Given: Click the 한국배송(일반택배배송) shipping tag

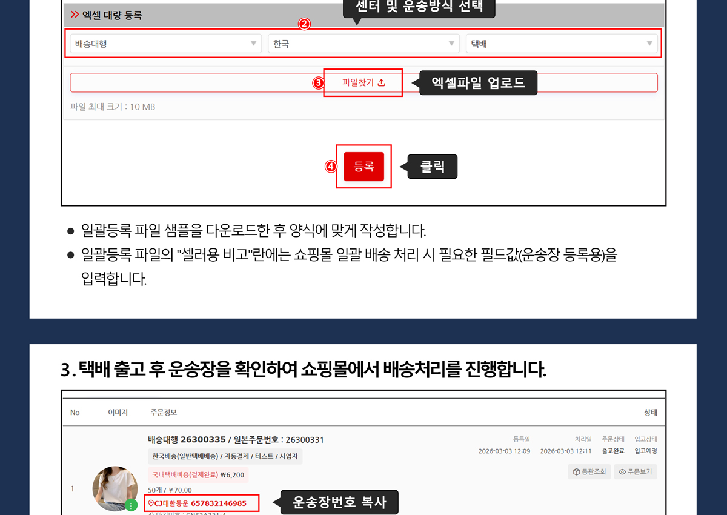Looking at the screenshot, I should 225,456.
